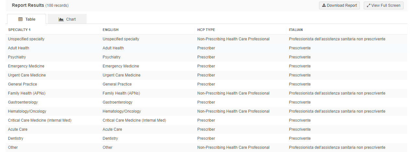Screen dimensions: 413x152
Task: Click the Download Report button
Action: pos(339,5)
